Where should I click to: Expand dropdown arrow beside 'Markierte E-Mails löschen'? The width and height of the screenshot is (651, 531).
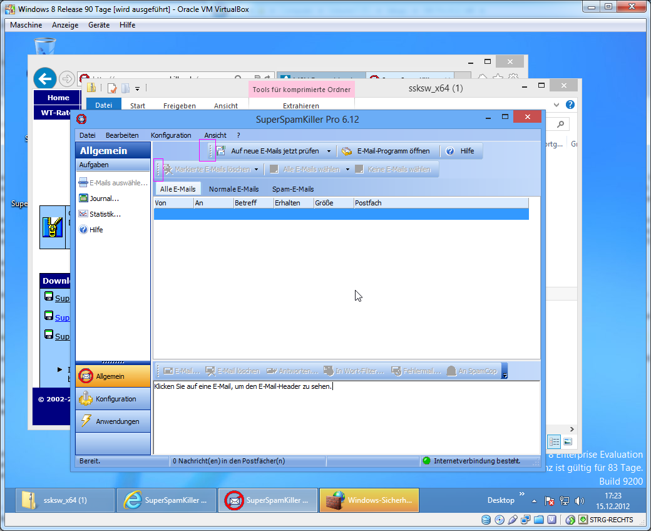click(256, 170)
